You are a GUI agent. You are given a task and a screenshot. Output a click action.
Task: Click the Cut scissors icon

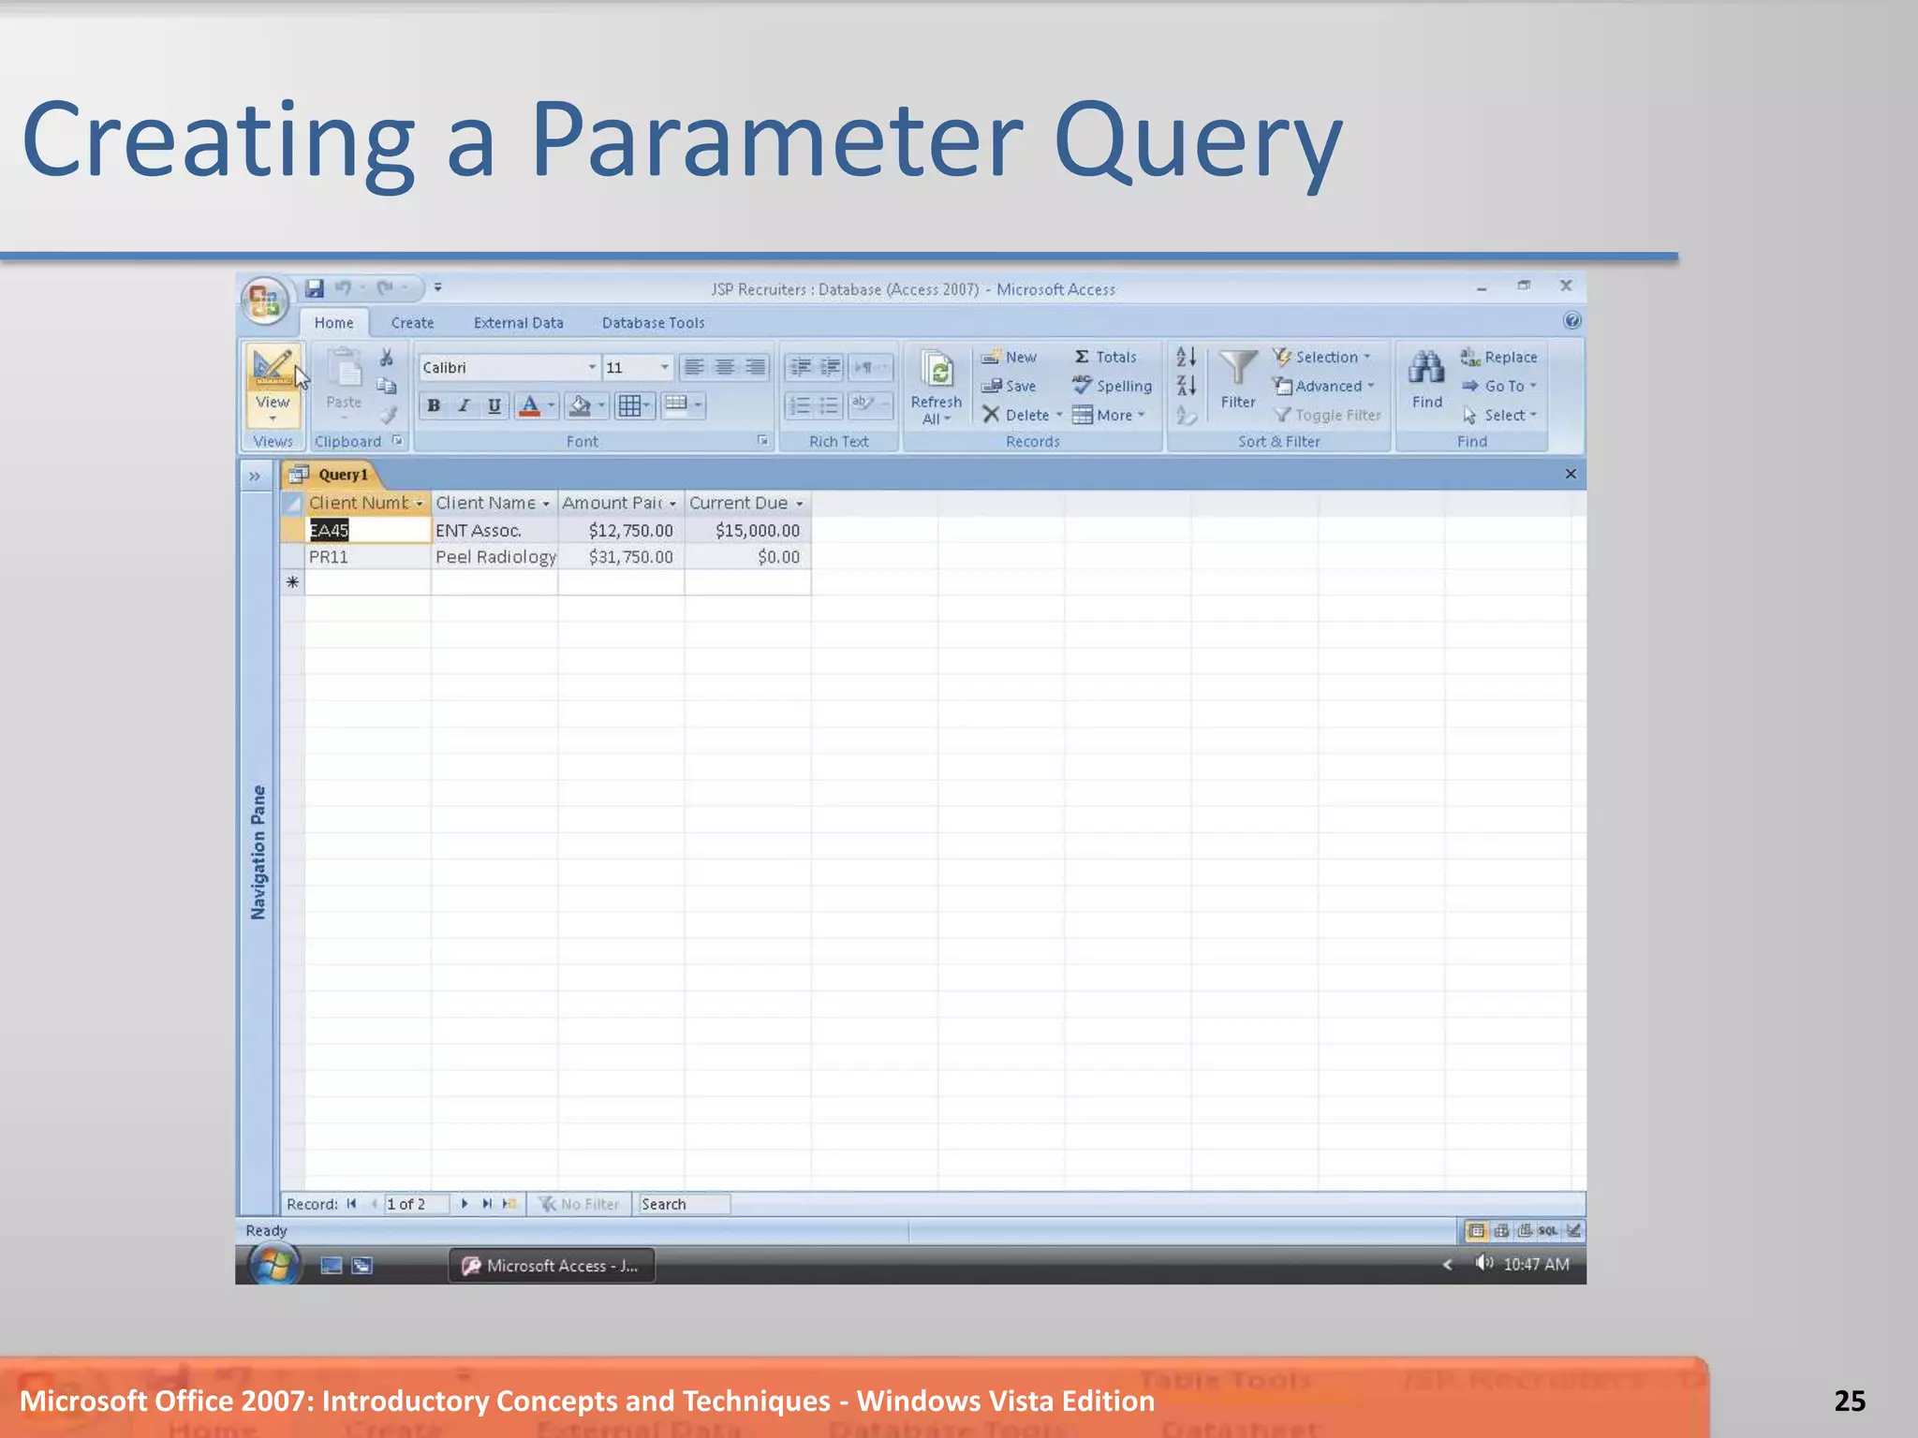tap(386, 358)
